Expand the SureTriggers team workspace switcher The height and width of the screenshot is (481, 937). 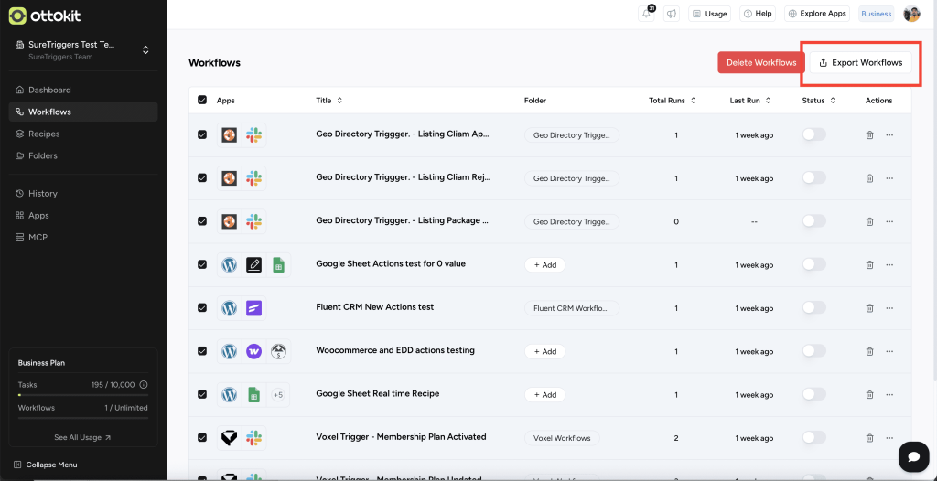click(x=145, y=49)
